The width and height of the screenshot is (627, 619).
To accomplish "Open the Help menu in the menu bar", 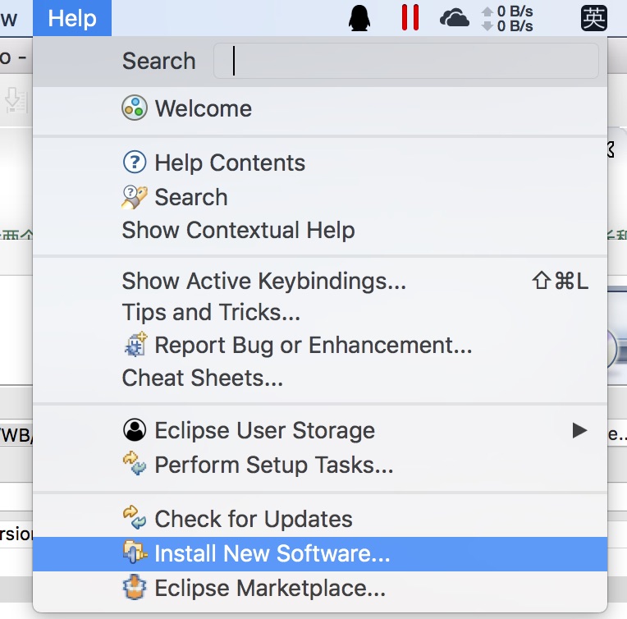I will 72,18.
